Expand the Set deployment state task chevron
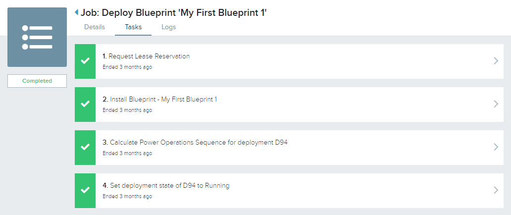 pyautogui.click(x=496, y=190)
